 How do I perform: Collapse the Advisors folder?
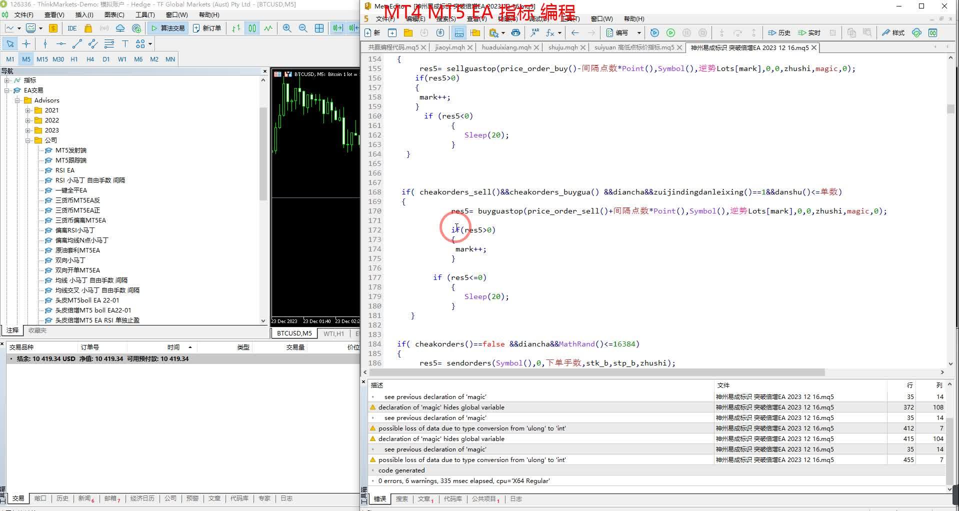click(17, 100)
